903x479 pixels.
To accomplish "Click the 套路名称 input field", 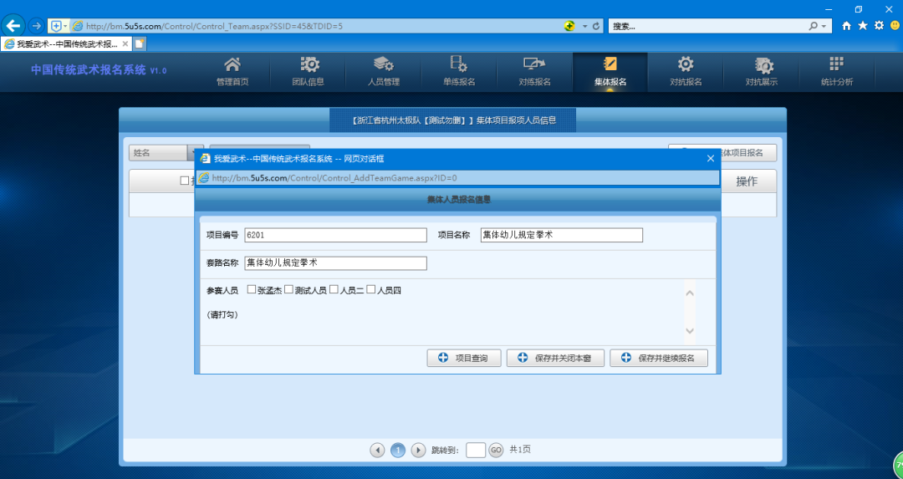I will (x=335, y=263).
